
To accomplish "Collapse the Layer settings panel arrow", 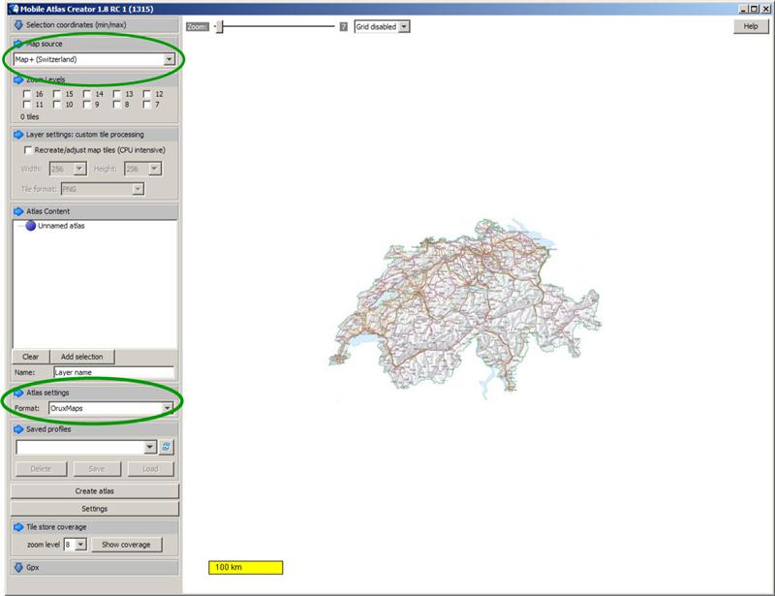I will tap(18, 135).
